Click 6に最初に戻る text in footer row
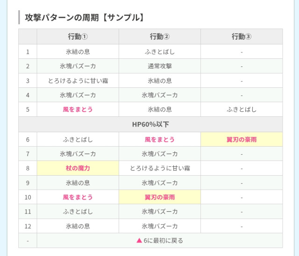The height and width of the screenshot is (256, 299). tap(163, 241)
